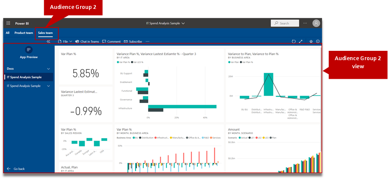Click the Subscribe button
The height and width of the screenshot is (180, 389).
[x=133, y=42]
